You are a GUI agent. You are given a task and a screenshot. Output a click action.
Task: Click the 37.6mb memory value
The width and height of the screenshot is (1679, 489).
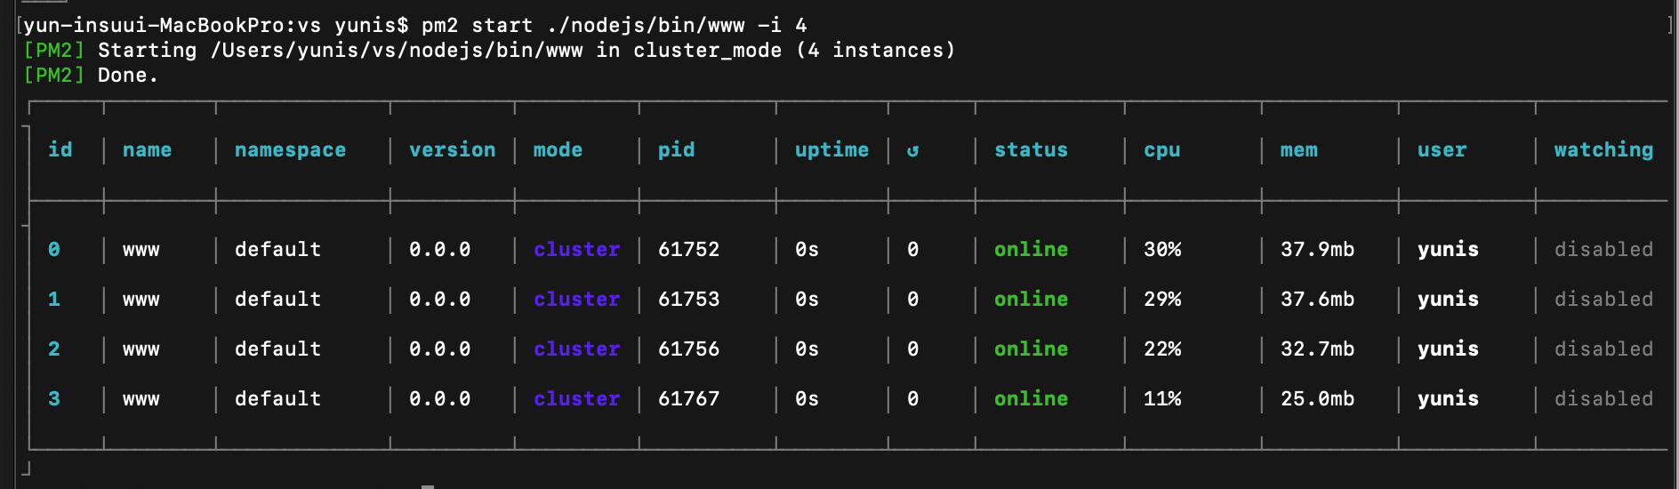coord(1318,299)
